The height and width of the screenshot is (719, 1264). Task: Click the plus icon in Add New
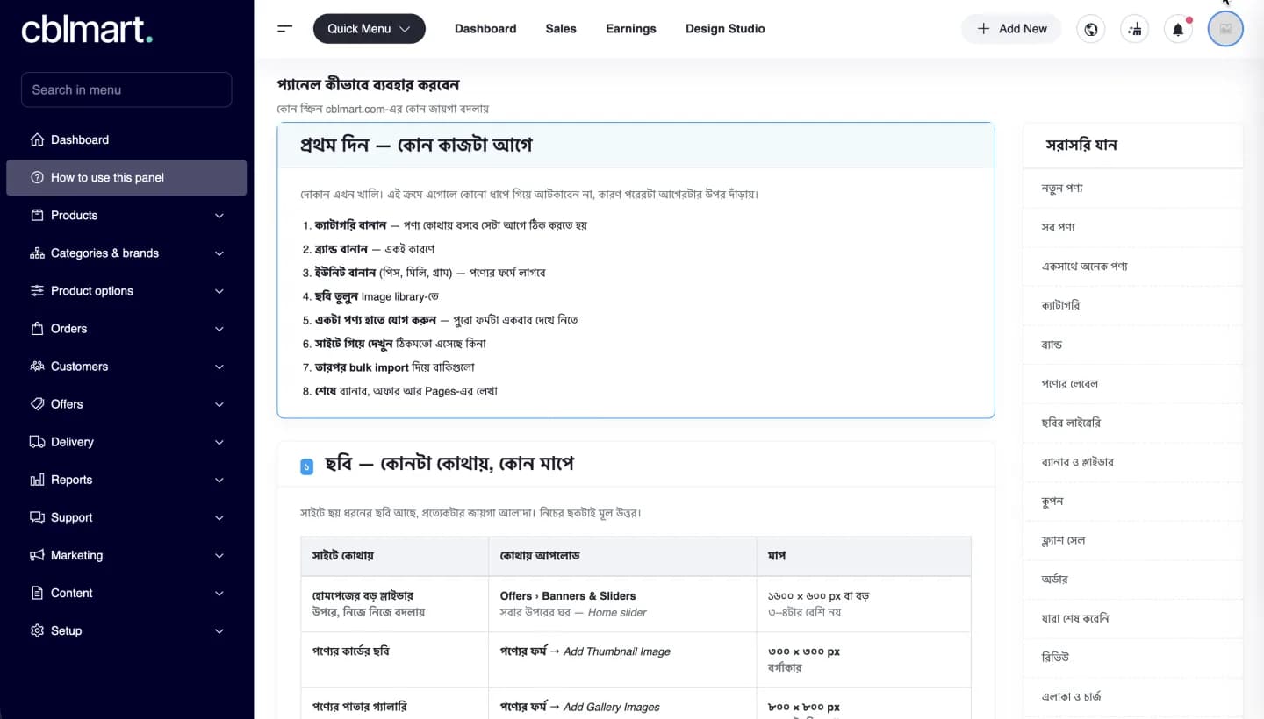coord(984,29)
